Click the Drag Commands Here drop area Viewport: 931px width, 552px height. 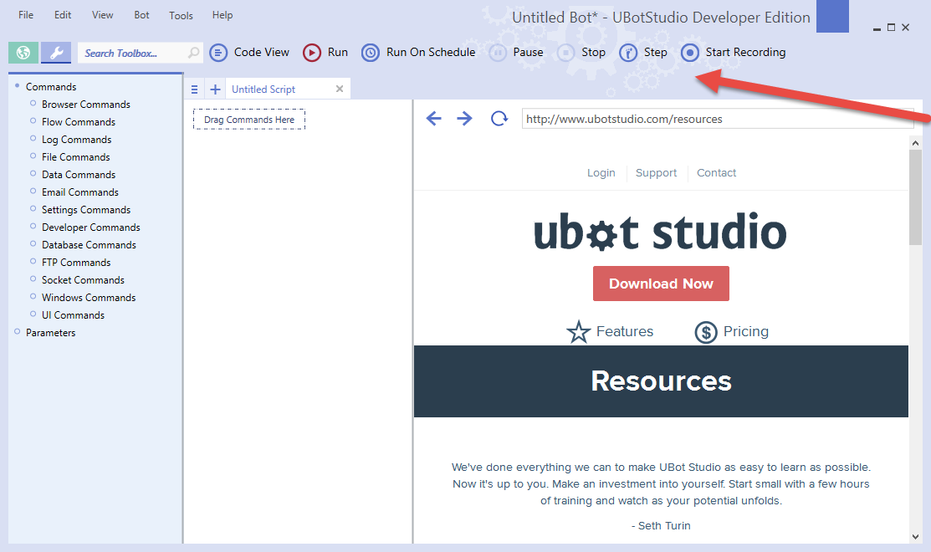pyautogui.click(x=249, y=120)
